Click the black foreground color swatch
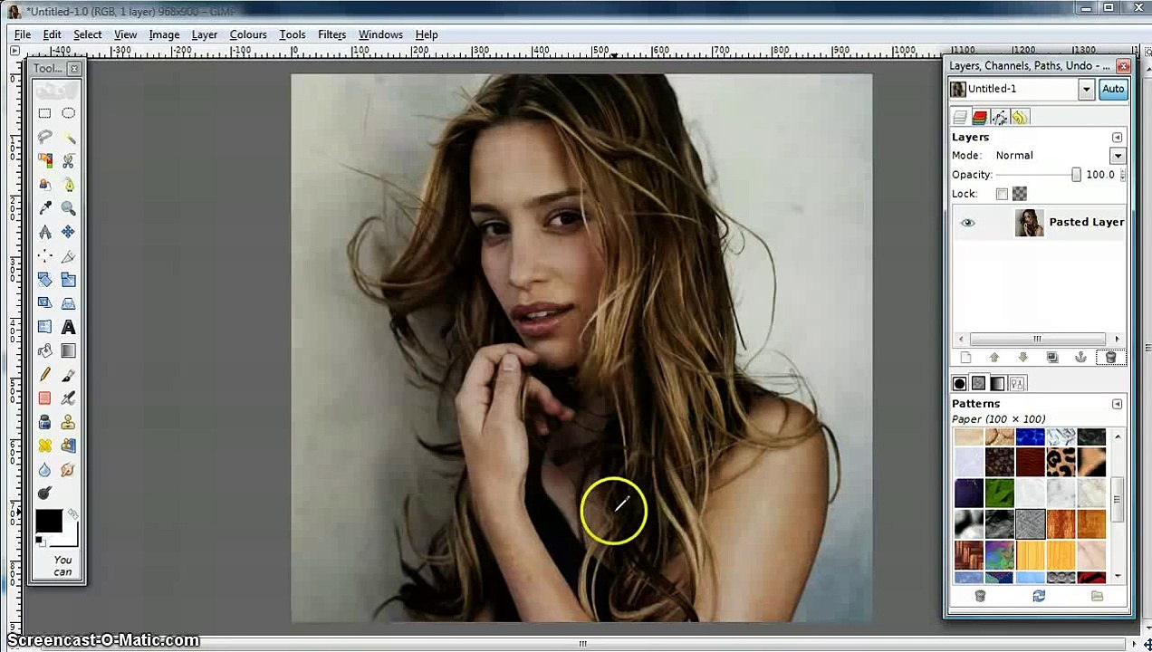Screen dimensions: 1152x652 [48, 521]
